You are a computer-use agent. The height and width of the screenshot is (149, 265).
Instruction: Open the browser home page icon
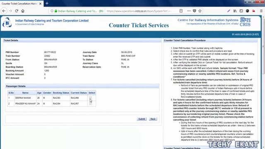coord(23,11)
